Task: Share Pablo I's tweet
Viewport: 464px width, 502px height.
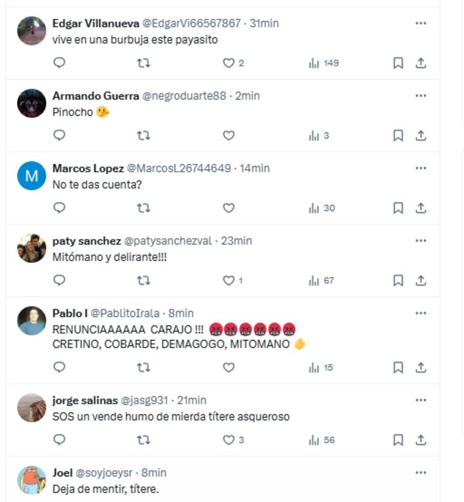Action: [421, 367]
